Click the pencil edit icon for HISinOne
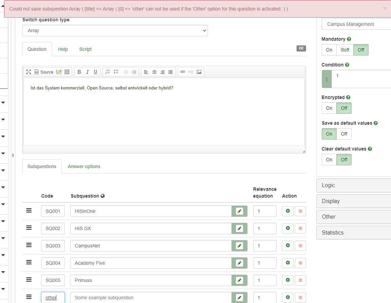 tap(239, 211)
